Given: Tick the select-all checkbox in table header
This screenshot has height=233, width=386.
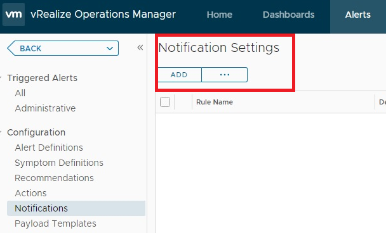Looking at the screenshot, I should 165,102.
